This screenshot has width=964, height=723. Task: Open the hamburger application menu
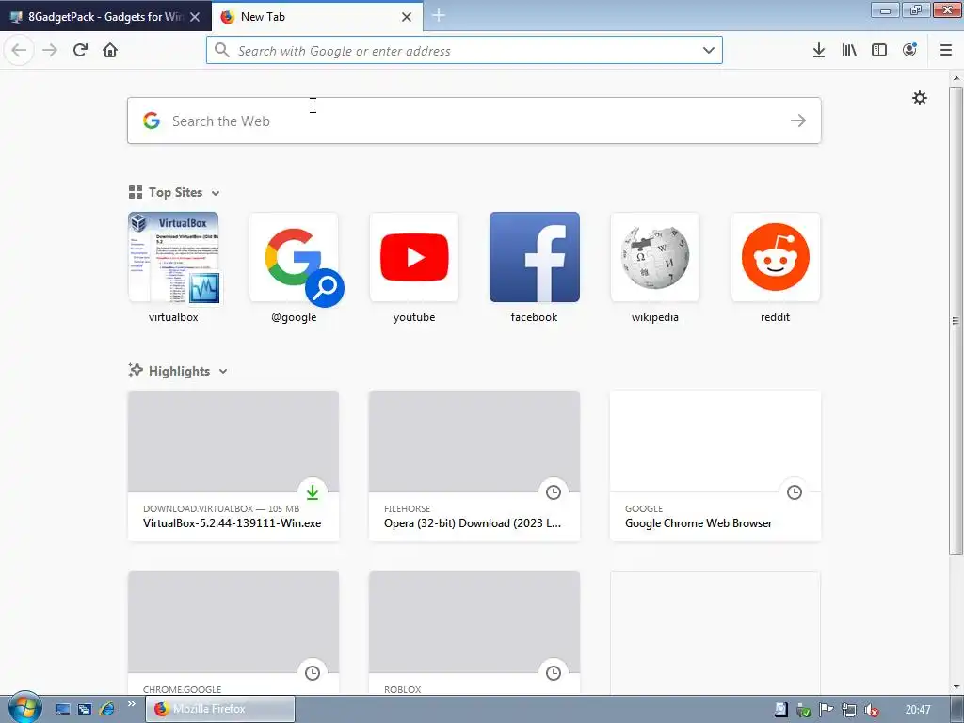pos(946,50)
